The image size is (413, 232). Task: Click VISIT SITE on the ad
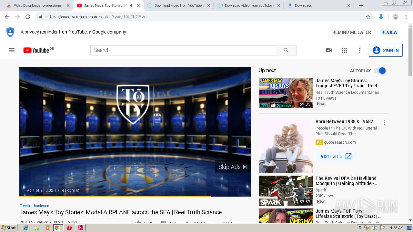(x=336, y=156)
